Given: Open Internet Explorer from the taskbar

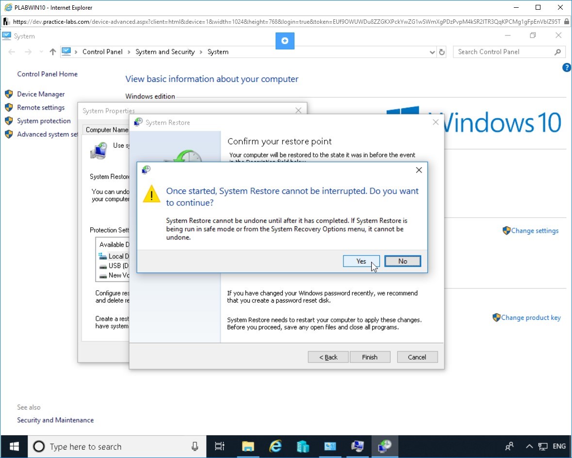Looking at the screenshot, I should point(276,446).
